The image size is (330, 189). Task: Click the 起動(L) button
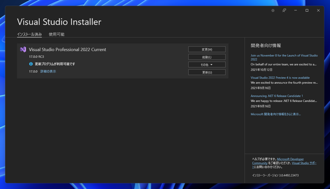(x=207, y=57)
